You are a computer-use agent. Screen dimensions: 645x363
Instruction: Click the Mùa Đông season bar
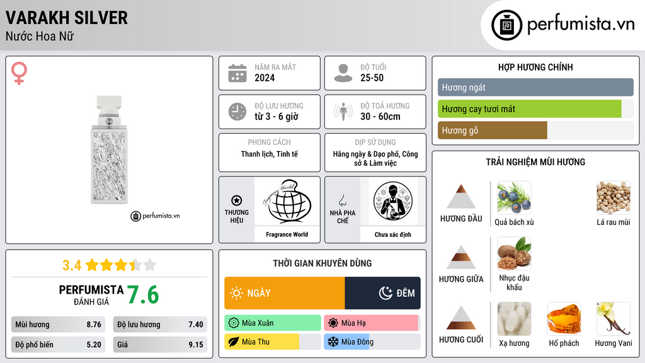click(372, 342)
